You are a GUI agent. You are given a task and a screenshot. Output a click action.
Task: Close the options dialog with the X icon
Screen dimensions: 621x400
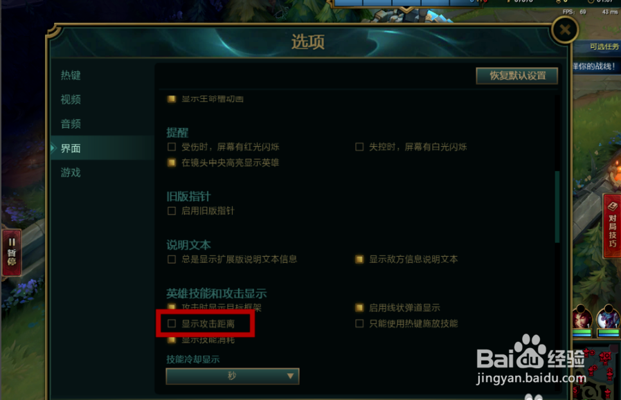tap(565, 30)
